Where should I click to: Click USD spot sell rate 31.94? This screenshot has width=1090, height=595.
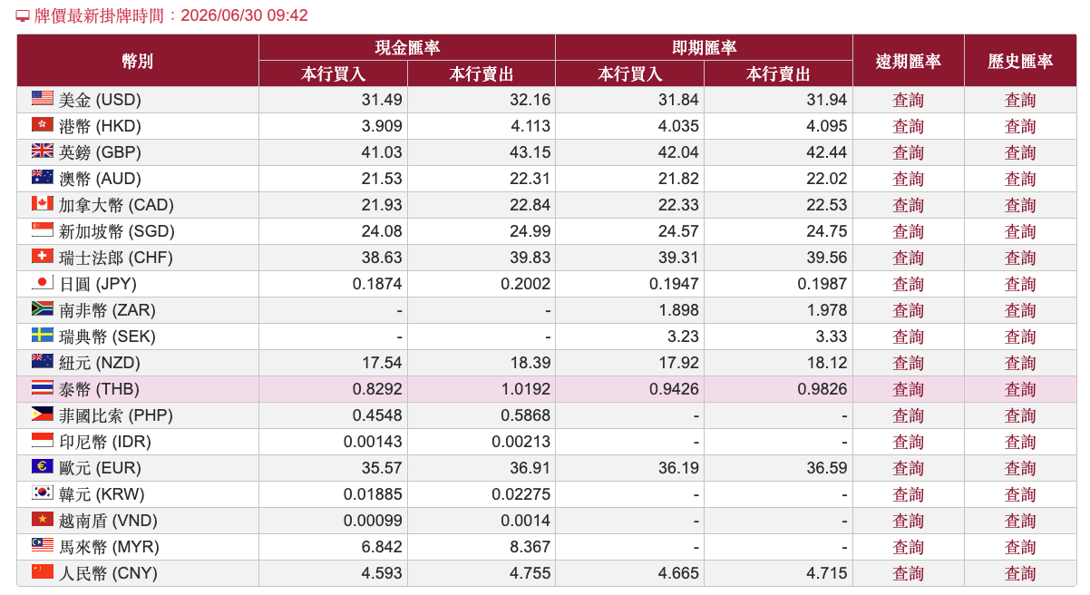[x=827, y=100]
